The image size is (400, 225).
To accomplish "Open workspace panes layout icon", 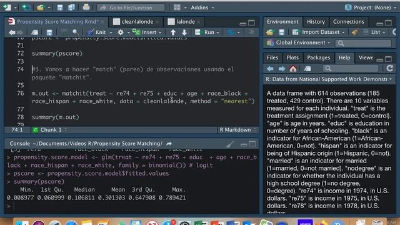I will 177,7.
